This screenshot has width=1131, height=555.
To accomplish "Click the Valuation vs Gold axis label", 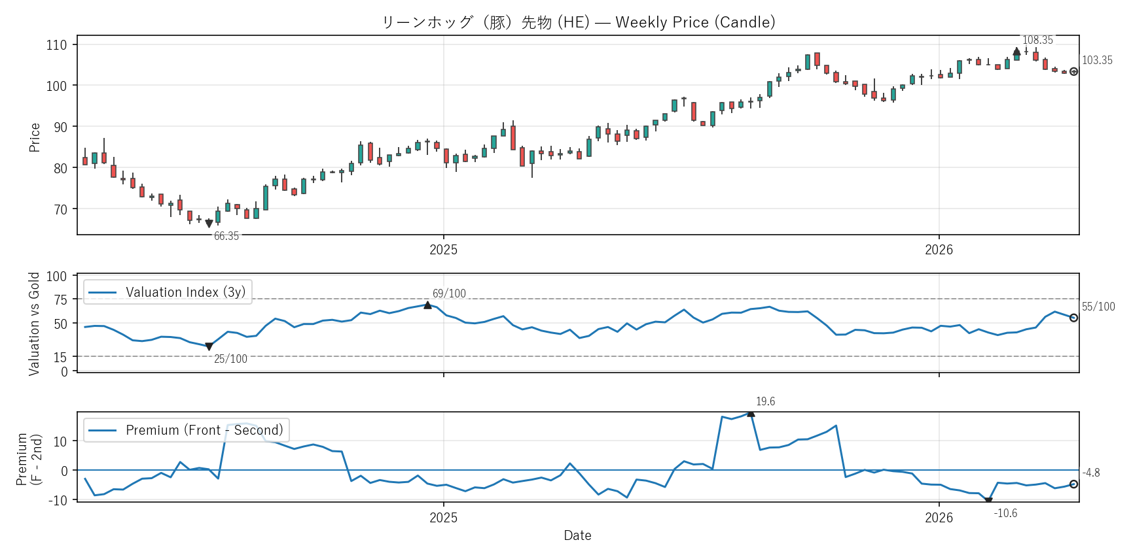I will pyautogui.click(x=34, y=324).
